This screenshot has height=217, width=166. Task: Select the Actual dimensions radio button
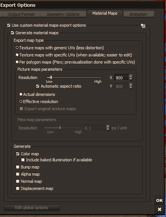[x=21, y=94]
